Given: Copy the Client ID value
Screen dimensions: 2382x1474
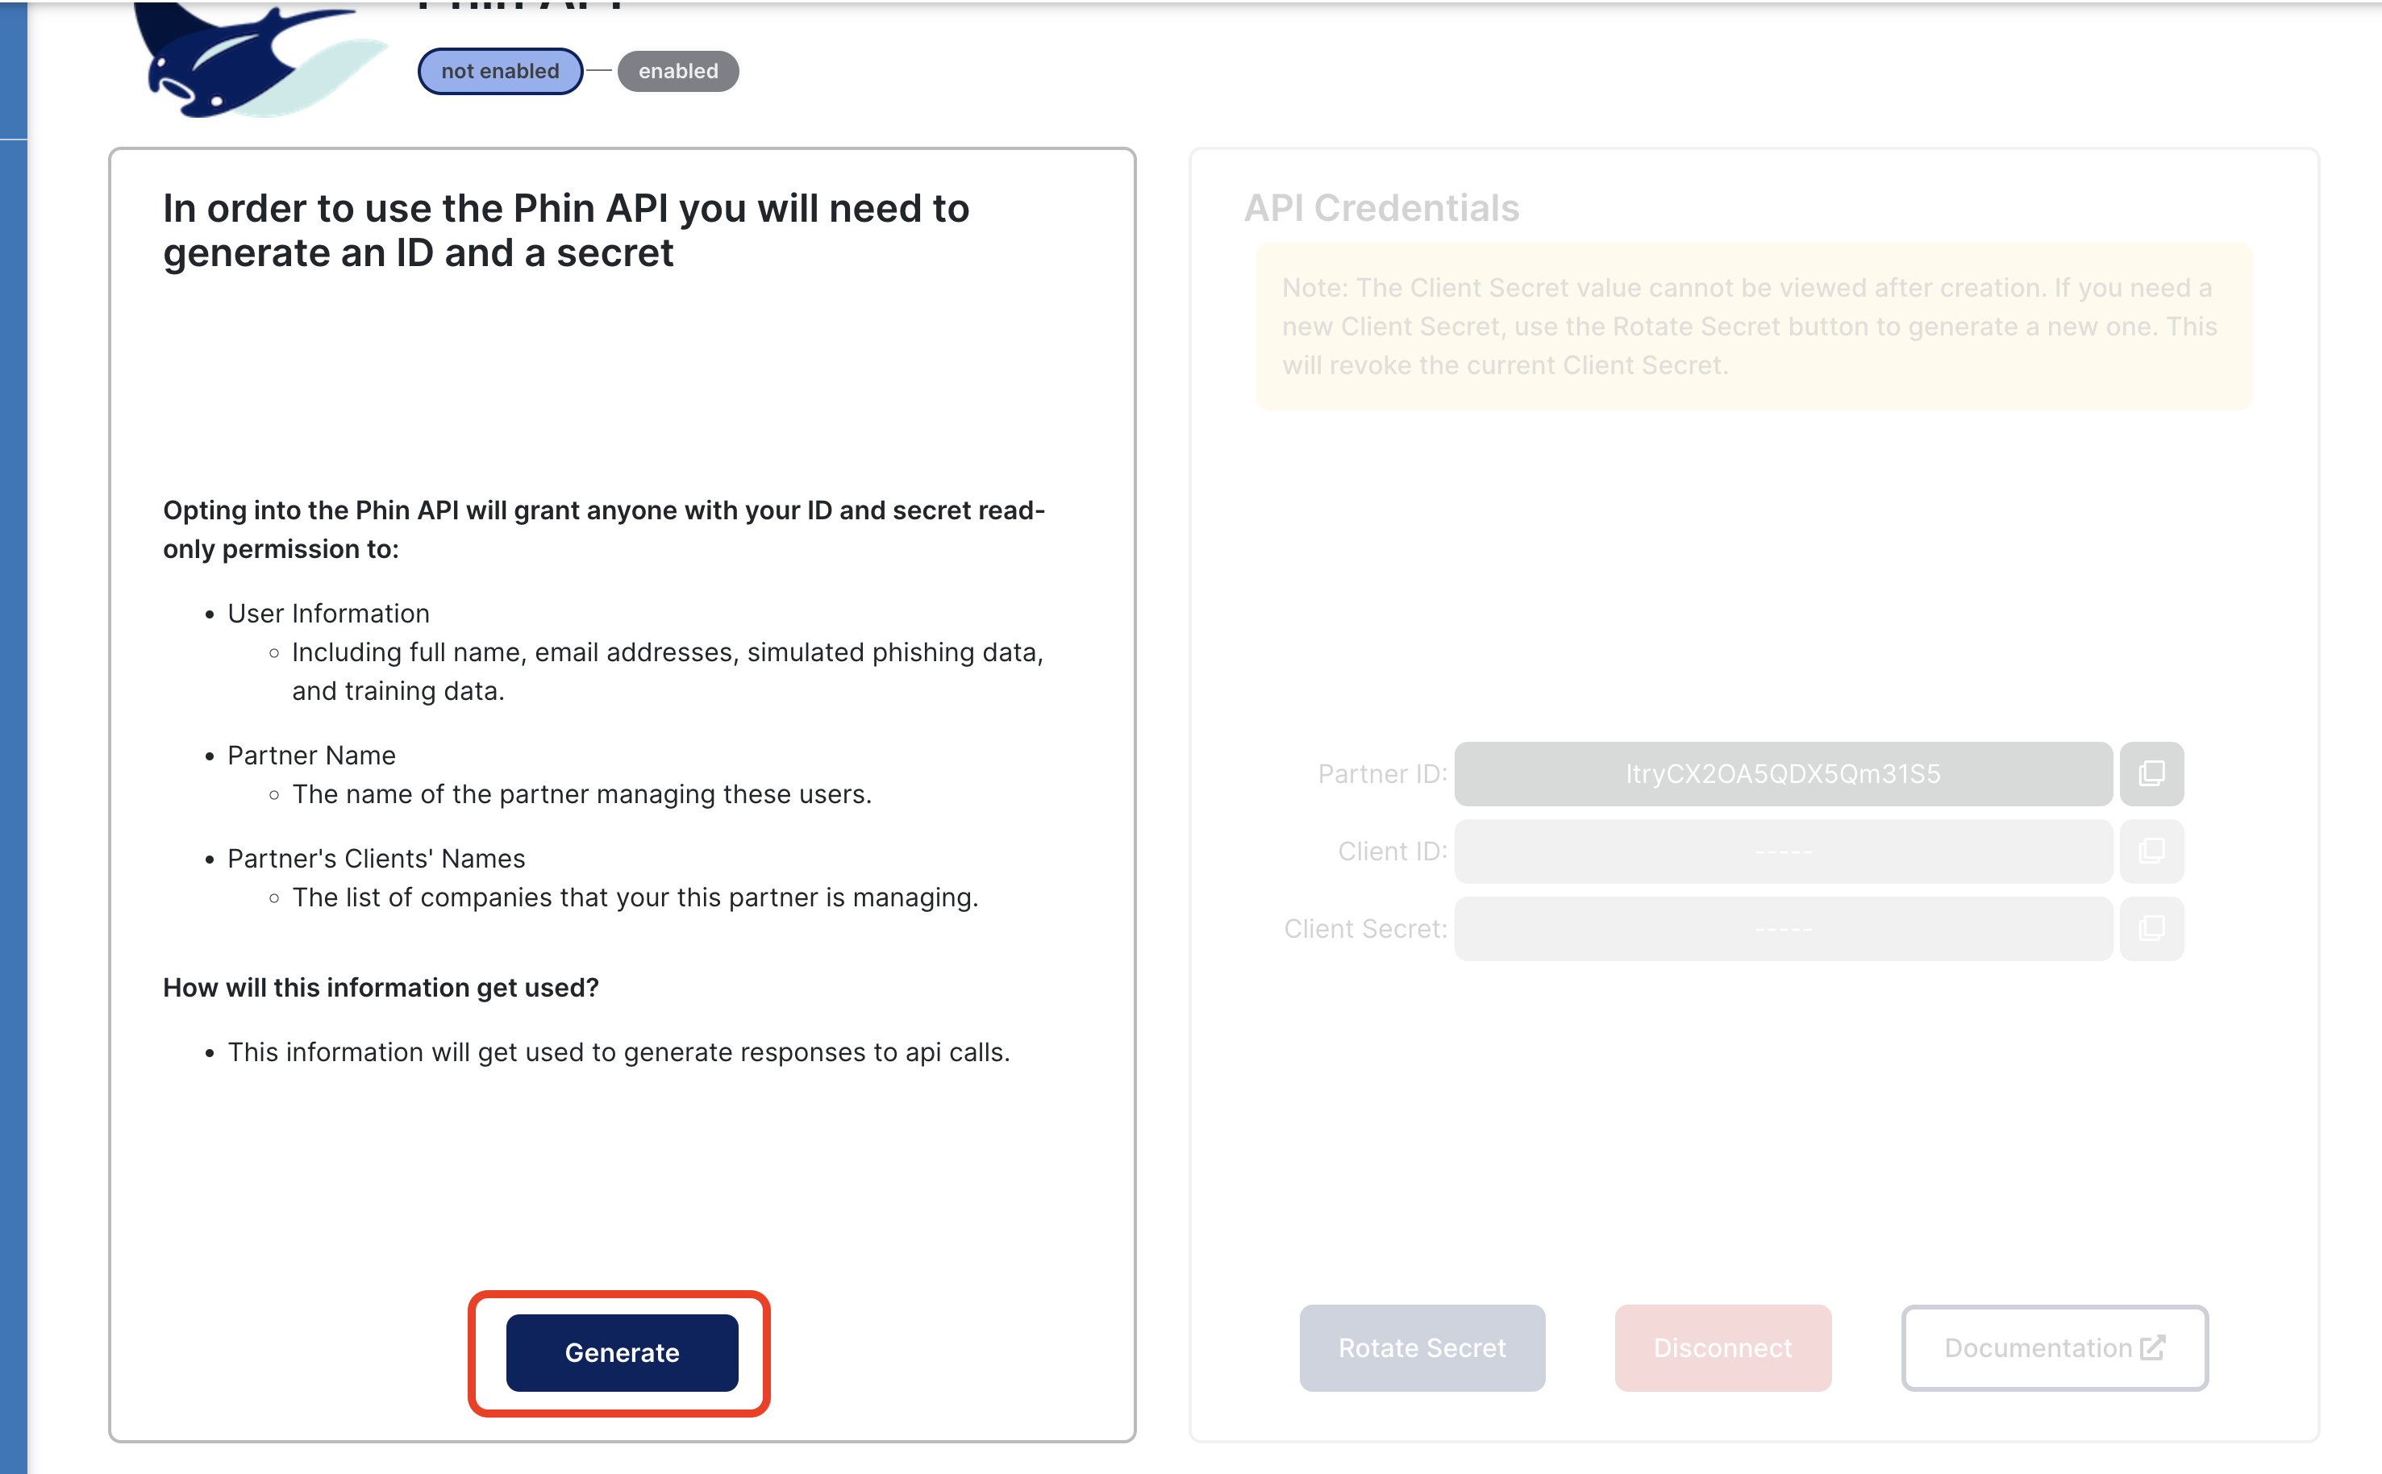Looking at the screenshot, I should 2151,851.
